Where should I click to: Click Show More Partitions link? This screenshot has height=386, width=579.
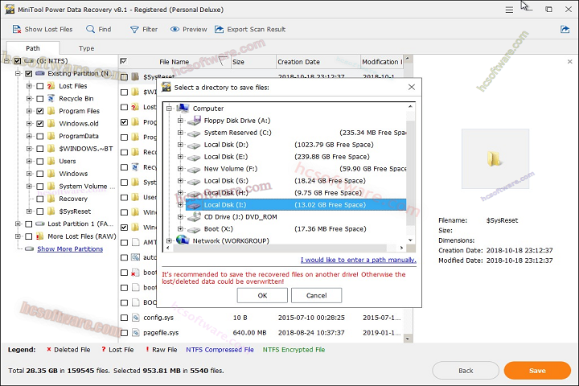70,249
